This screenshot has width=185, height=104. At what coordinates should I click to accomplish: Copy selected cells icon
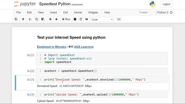click(37, 19)
